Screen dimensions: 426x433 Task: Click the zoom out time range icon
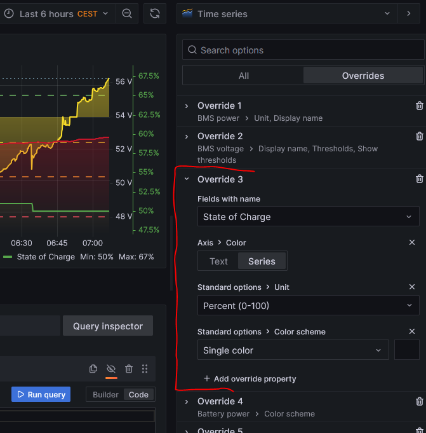tap(127, 13)
